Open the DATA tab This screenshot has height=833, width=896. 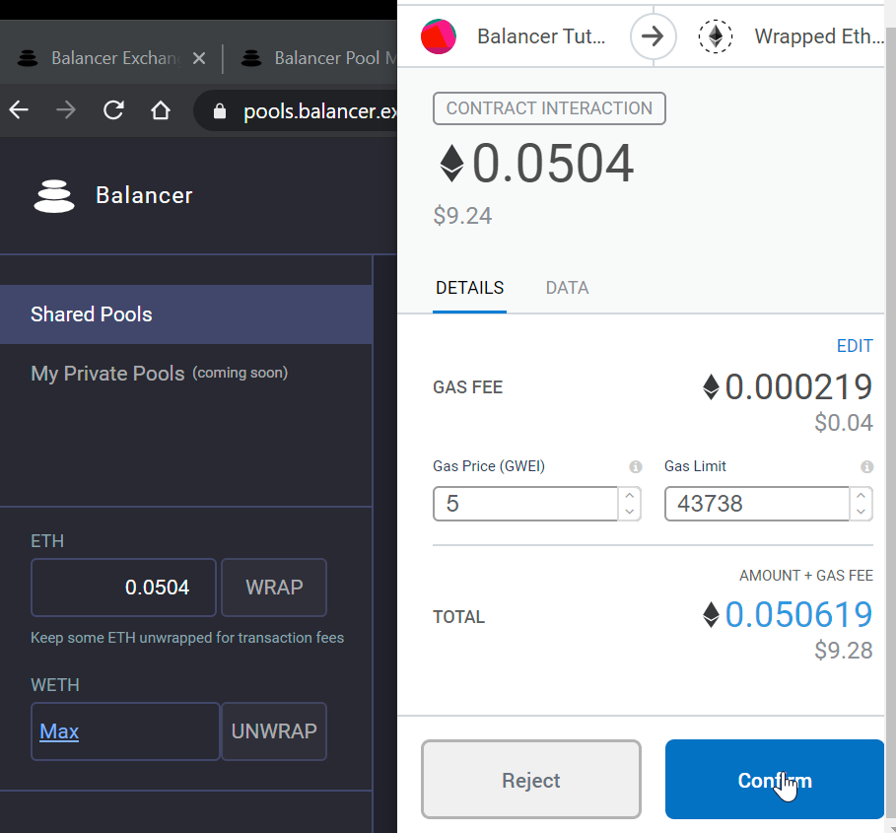[x=568, y=288]
